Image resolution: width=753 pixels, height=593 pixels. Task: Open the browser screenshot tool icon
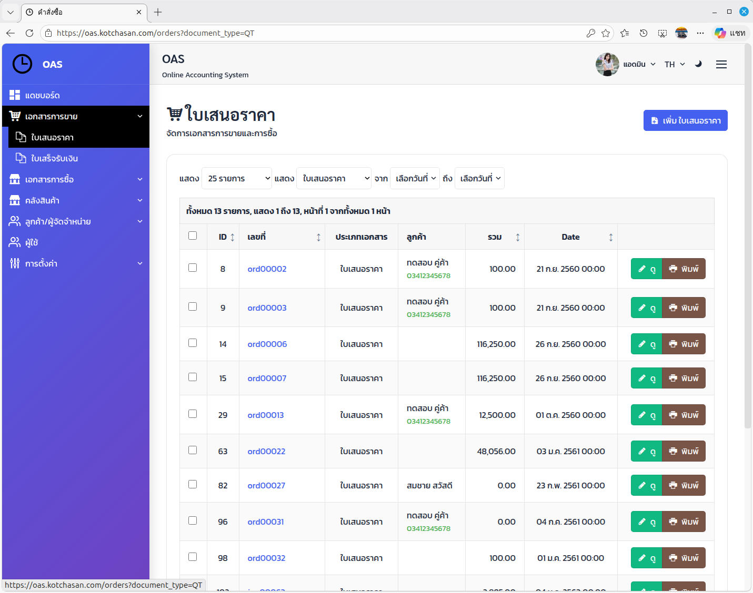point(662,33)
